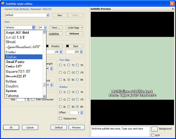Viewport: 176px width, 139px height.
Task: Open Background browse ... button
Action: (x=154, y=129)
